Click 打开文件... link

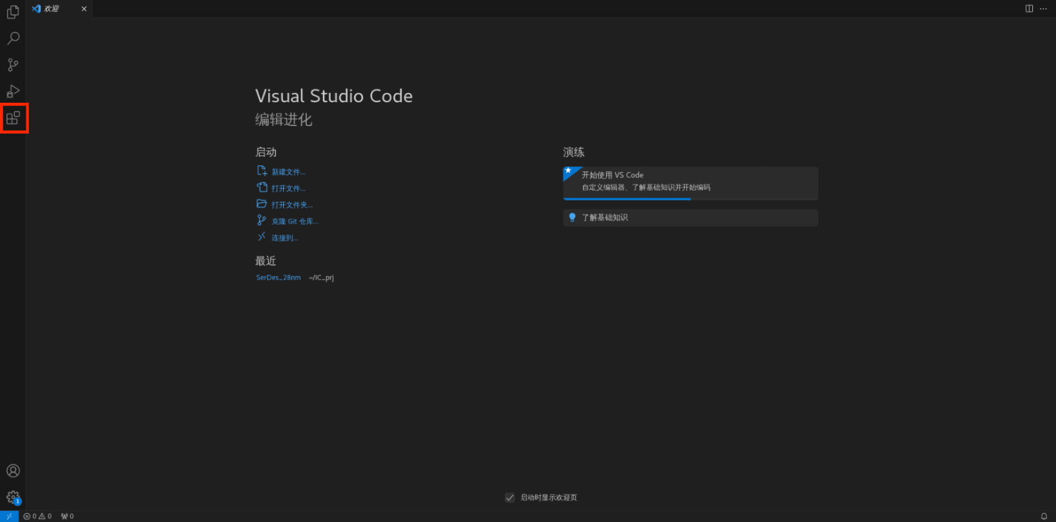(x=288, y=188)
